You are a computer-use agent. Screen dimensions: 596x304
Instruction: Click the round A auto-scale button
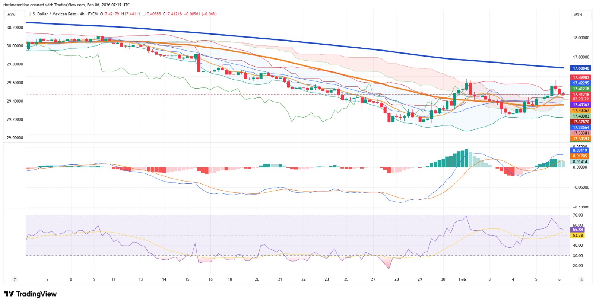pyautogui.click(x=581, y=279)
